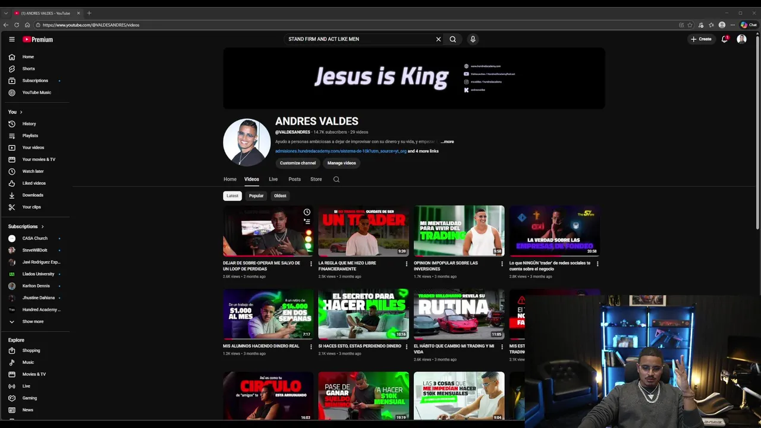Open the notifications bell
This screenshot has height=428, width=761.
[724, 39]
